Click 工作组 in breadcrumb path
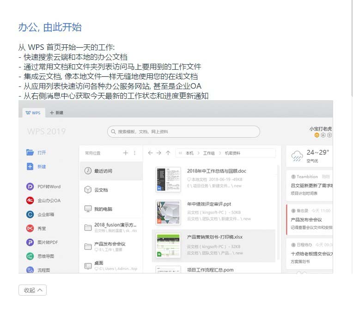 (209, 153)
